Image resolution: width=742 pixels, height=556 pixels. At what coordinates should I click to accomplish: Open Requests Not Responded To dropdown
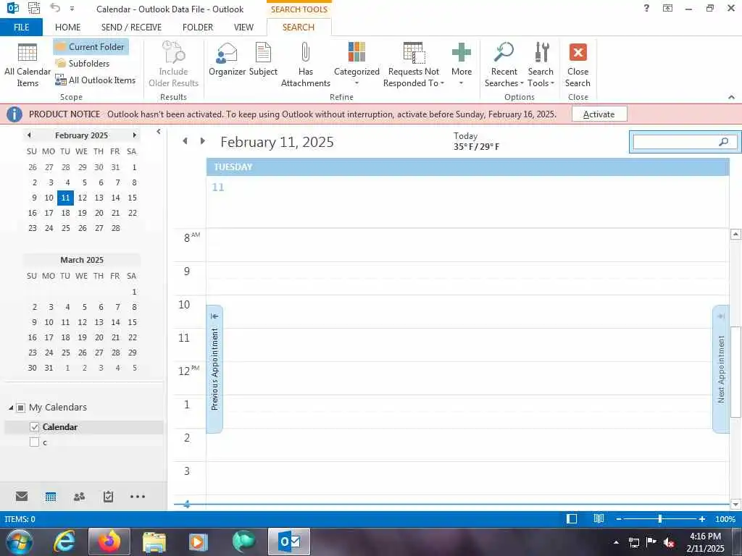414,64
